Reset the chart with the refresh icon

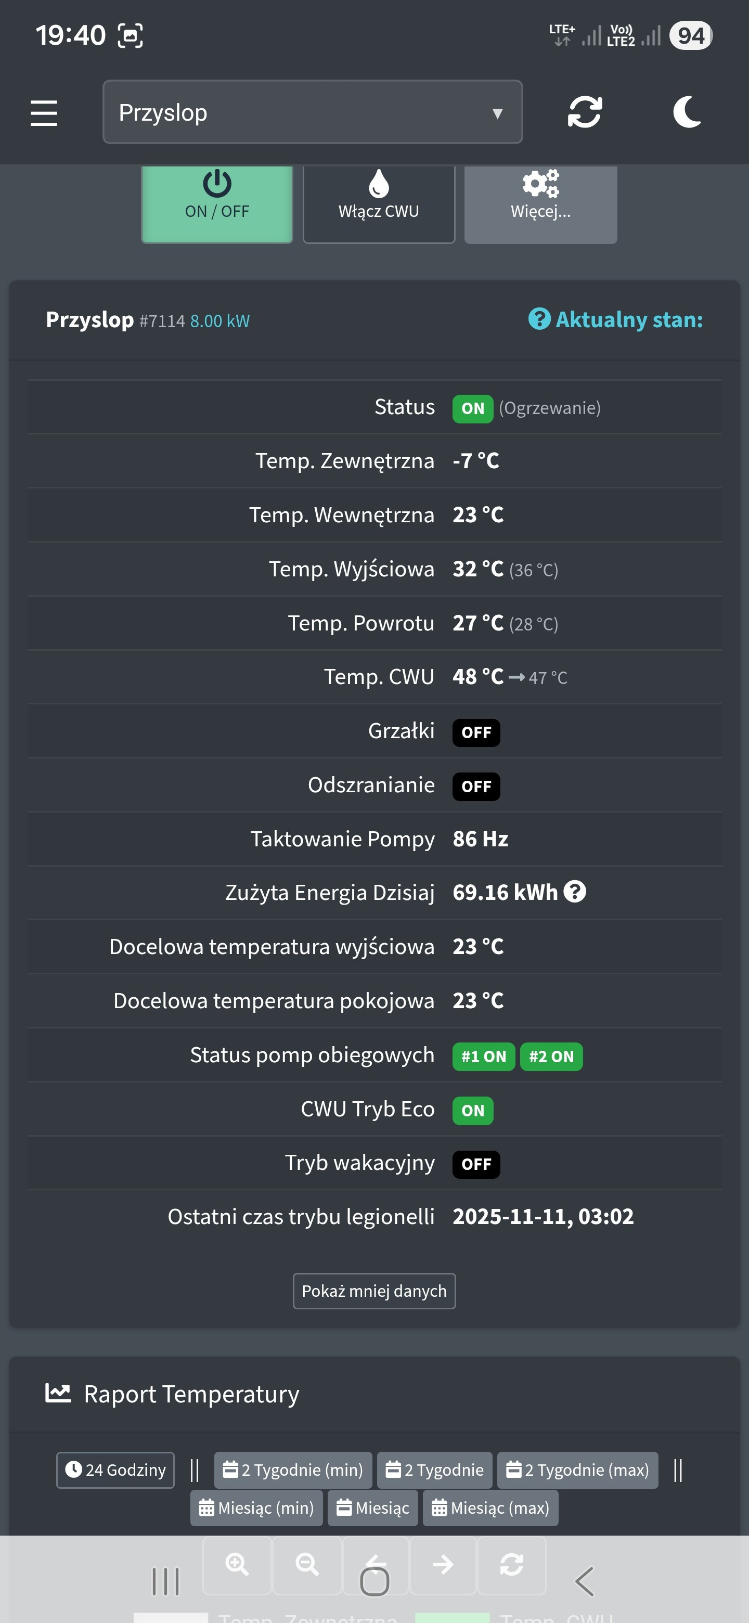[x=511, y=1564]
